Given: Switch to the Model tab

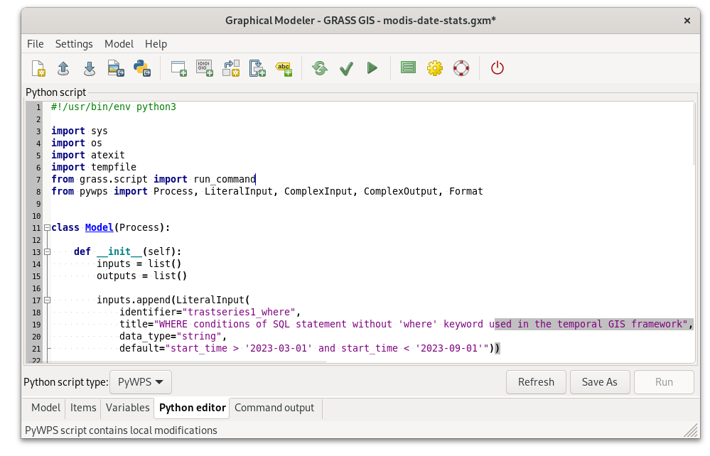Looking at the screenshot, I should pyautogui.click(x=45, y=408).
